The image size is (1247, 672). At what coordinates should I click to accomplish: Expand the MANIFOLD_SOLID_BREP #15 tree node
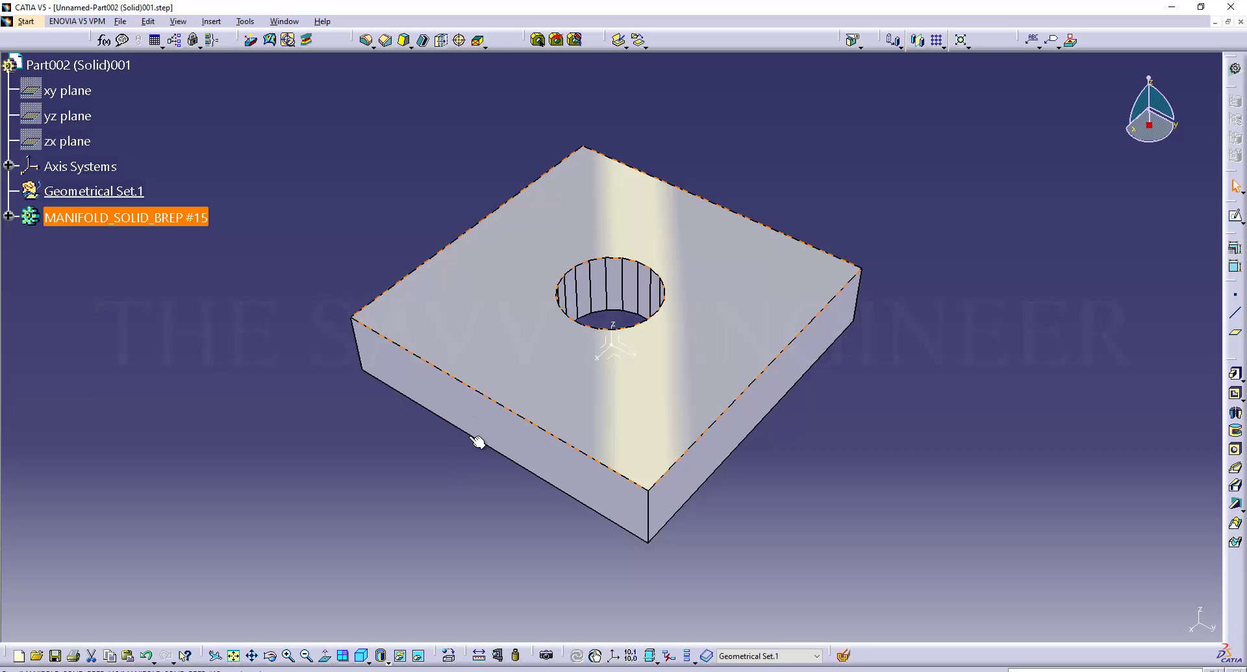[8, 216]
